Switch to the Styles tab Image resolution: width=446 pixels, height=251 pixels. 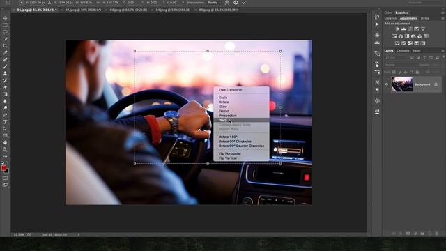[x=424, y=19]
